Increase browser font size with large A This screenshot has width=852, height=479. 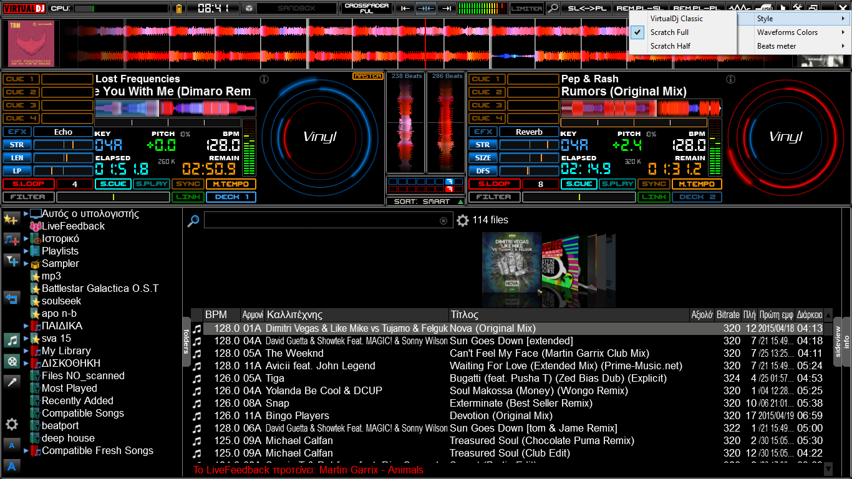(11, 466)
